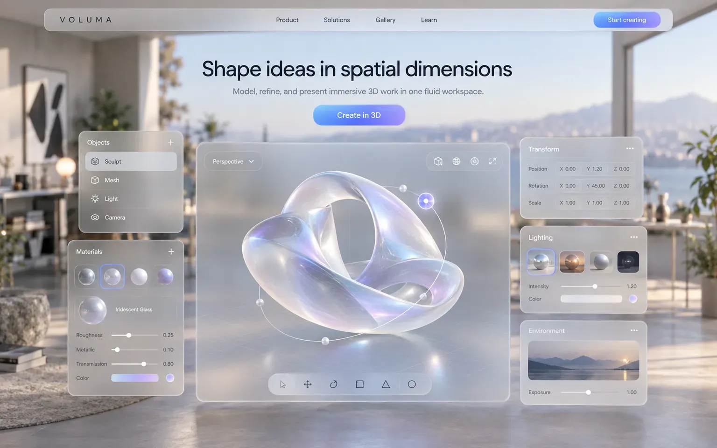Click the Rotation X value field

(568, 186)
